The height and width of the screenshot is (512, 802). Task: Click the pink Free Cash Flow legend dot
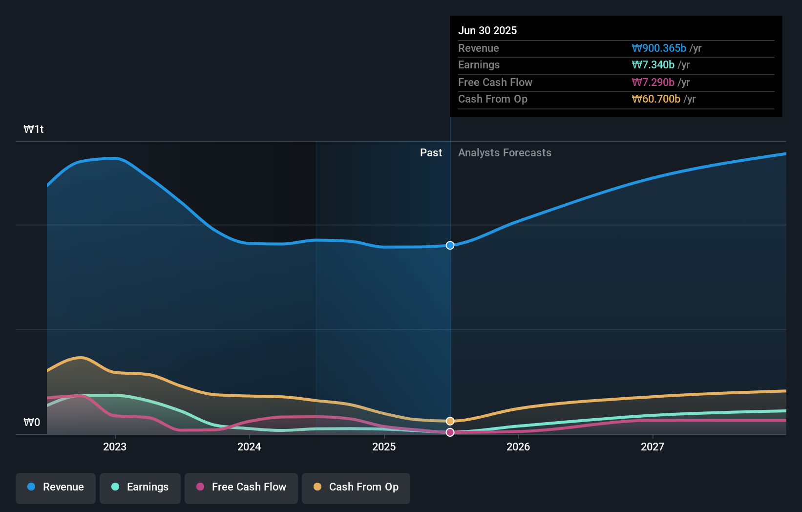tap(201, 487)
